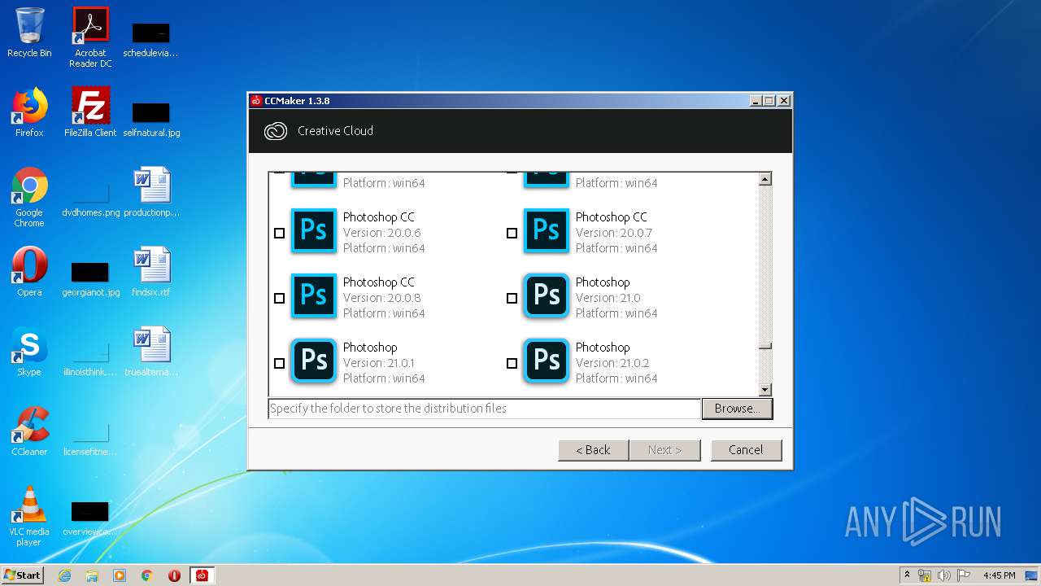
Task: Show hidden system tray icons
Action: pyautogui.click(x=908, y=575)
